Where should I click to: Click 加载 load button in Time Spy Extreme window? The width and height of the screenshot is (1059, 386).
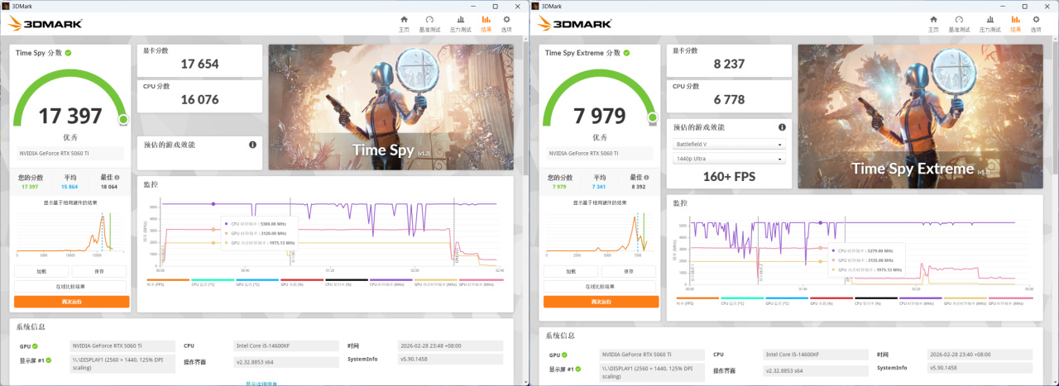[571, 271]
